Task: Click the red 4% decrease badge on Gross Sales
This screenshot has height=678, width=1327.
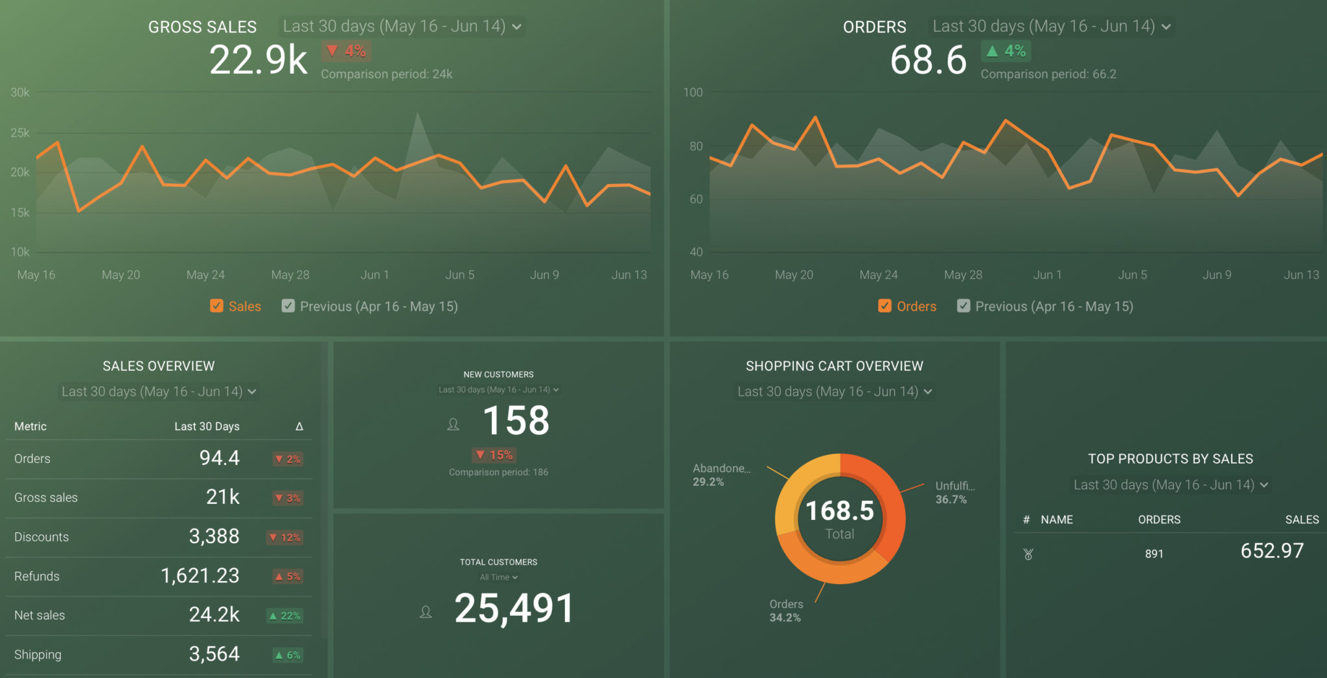Action: [345, 51]
